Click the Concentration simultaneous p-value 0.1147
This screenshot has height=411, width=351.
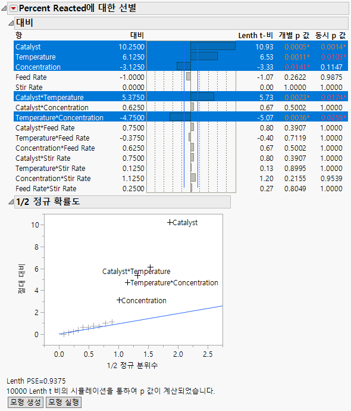point(331,67)
